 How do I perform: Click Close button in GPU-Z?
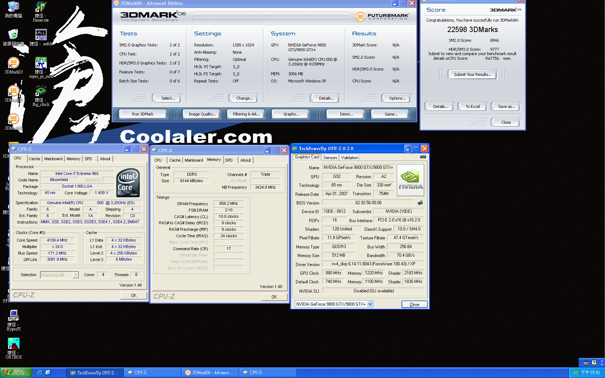[x=414, y=305]
